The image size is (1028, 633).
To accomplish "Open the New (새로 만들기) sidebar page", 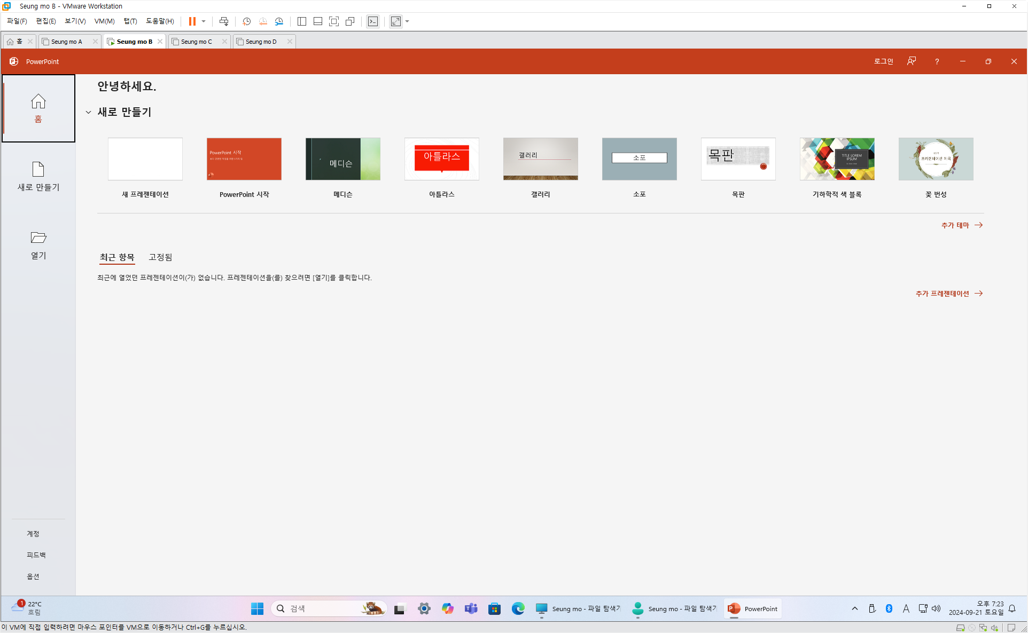I will pos(38,176).
